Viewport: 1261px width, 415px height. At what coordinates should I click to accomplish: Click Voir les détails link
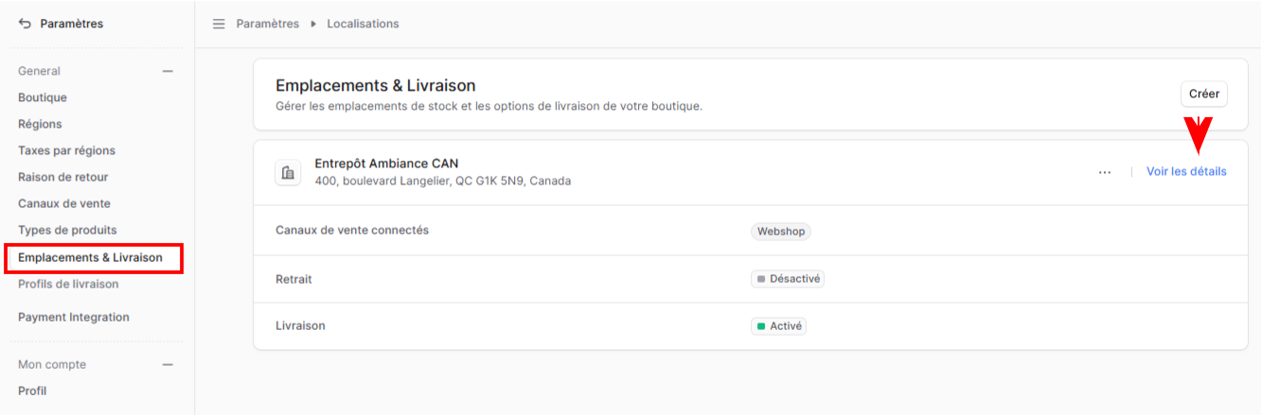(x=1186, y=172)
